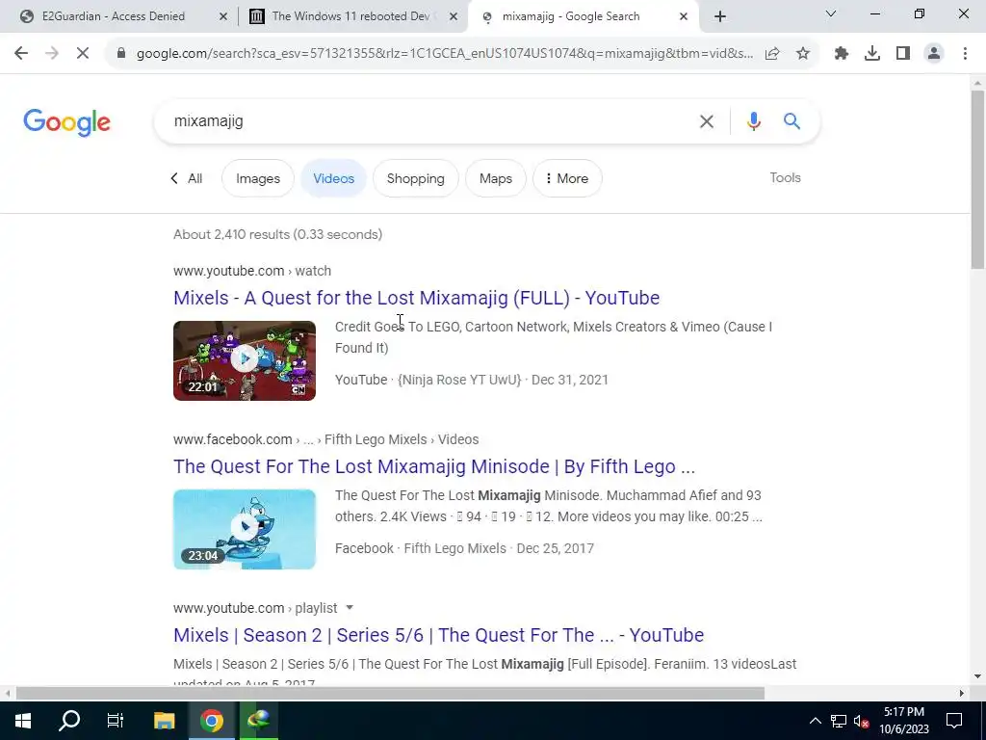986x740 pixels.
Task: Open The Quest For The Lost Mixamajig Minisode link
Action: click(x=434, y=466)
